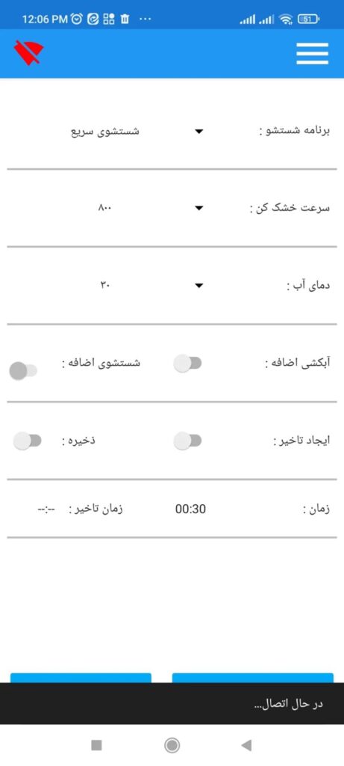This screenshot has width=344, height=766.
Task: Toggle the ذخیره switch
Action: [x=28, y=441]
